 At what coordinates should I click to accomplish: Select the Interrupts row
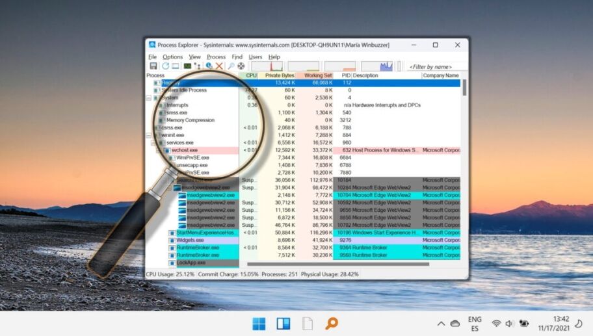pos(303,105)
